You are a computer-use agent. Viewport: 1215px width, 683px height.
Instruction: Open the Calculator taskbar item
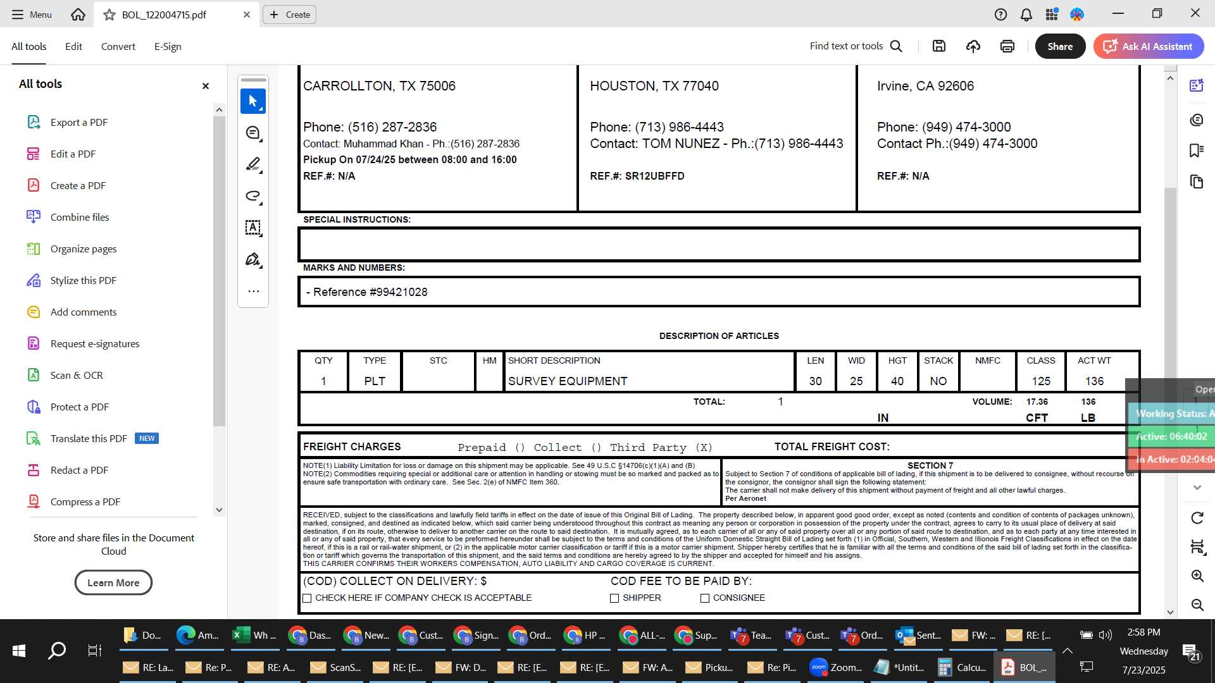[962, 667]
